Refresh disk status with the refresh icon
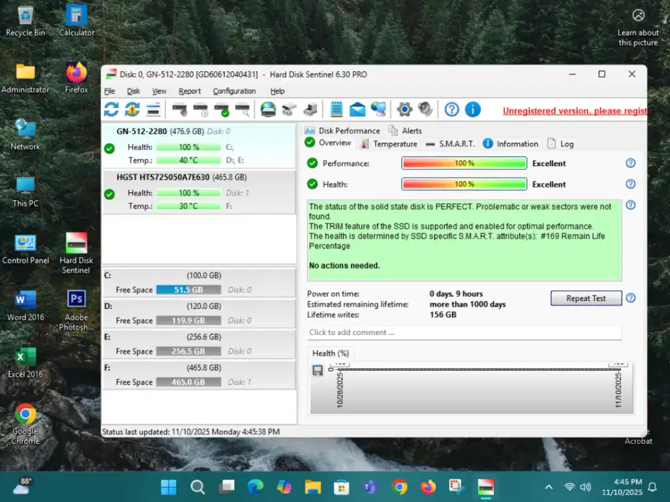 111,109
